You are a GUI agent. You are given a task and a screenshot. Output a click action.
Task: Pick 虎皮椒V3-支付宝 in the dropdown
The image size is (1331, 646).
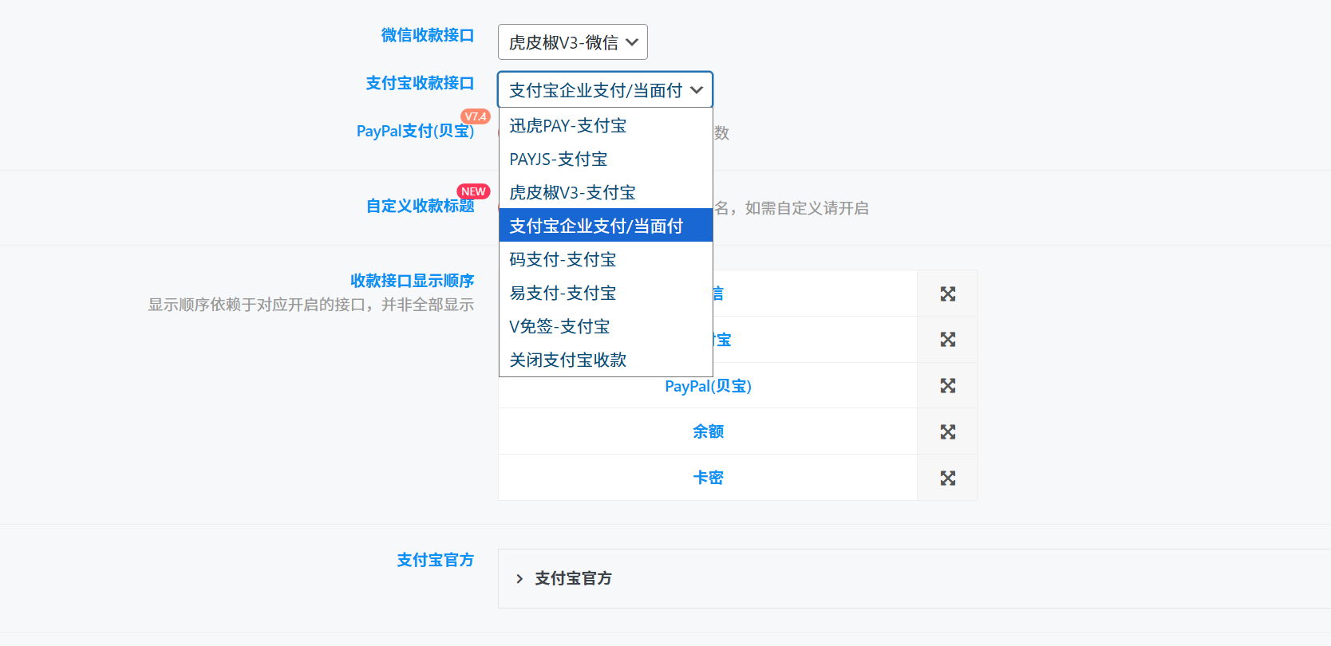pos(572,193)
